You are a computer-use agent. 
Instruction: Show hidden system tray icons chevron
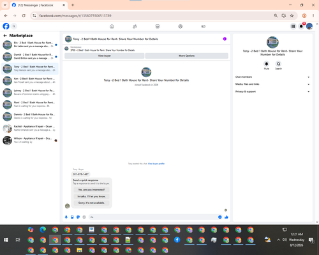tap(278, 240)
